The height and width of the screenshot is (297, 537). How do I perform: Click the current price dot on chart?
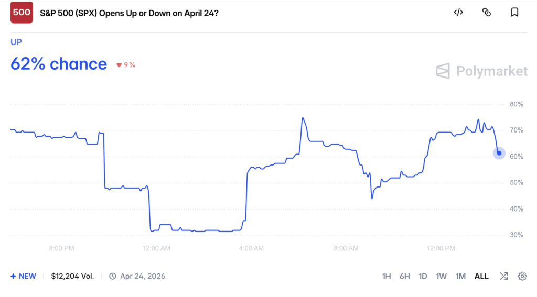point(499,153)
